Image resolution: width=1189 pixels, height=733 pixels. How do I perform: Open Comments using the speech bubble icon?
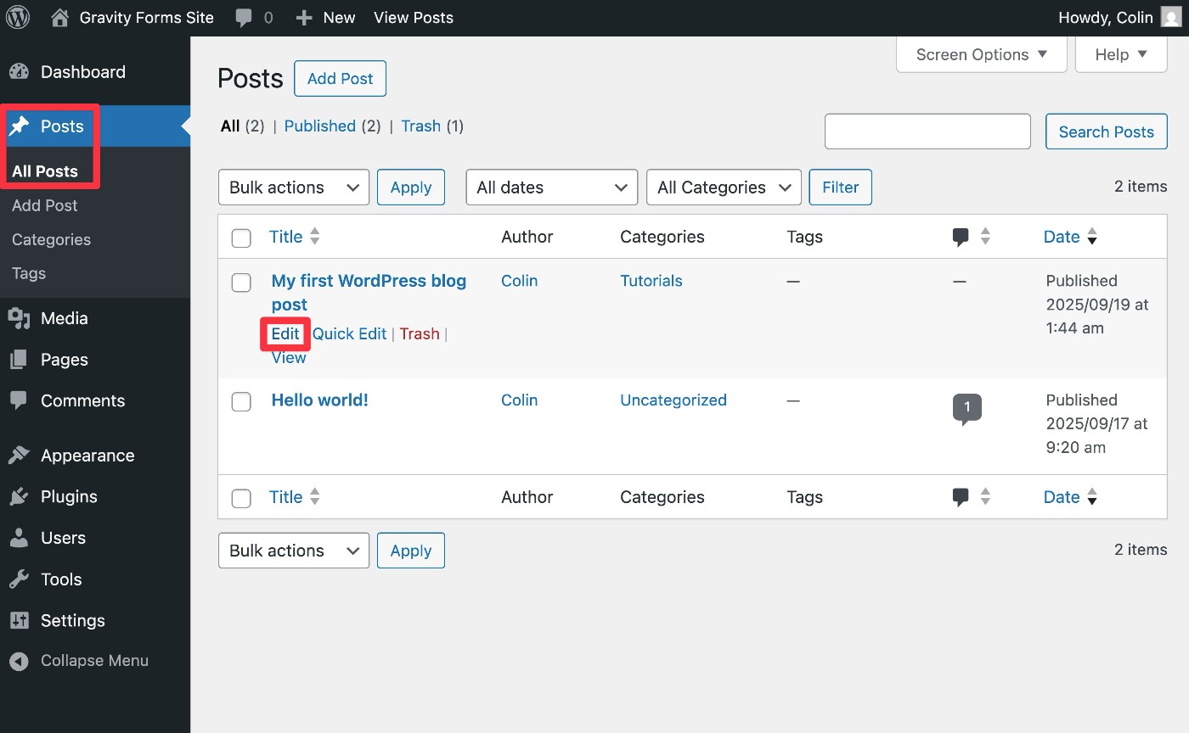[x=18, y=400]
